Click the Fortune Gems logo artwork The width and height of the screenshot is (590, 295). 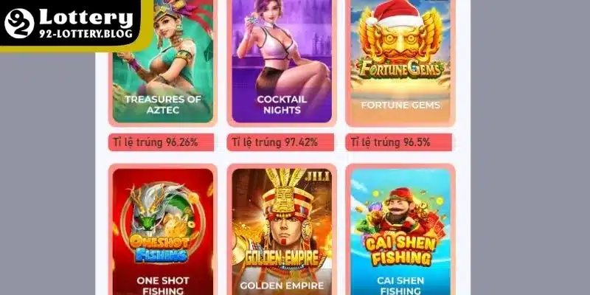click(x=400, y=69)
